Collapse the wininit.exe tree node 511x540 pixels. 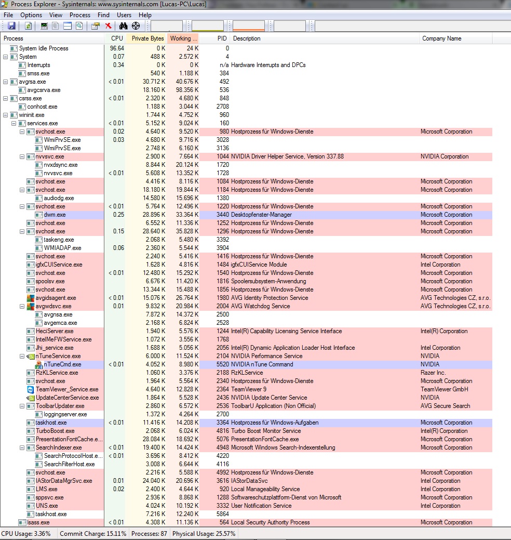tap(6, 115)
